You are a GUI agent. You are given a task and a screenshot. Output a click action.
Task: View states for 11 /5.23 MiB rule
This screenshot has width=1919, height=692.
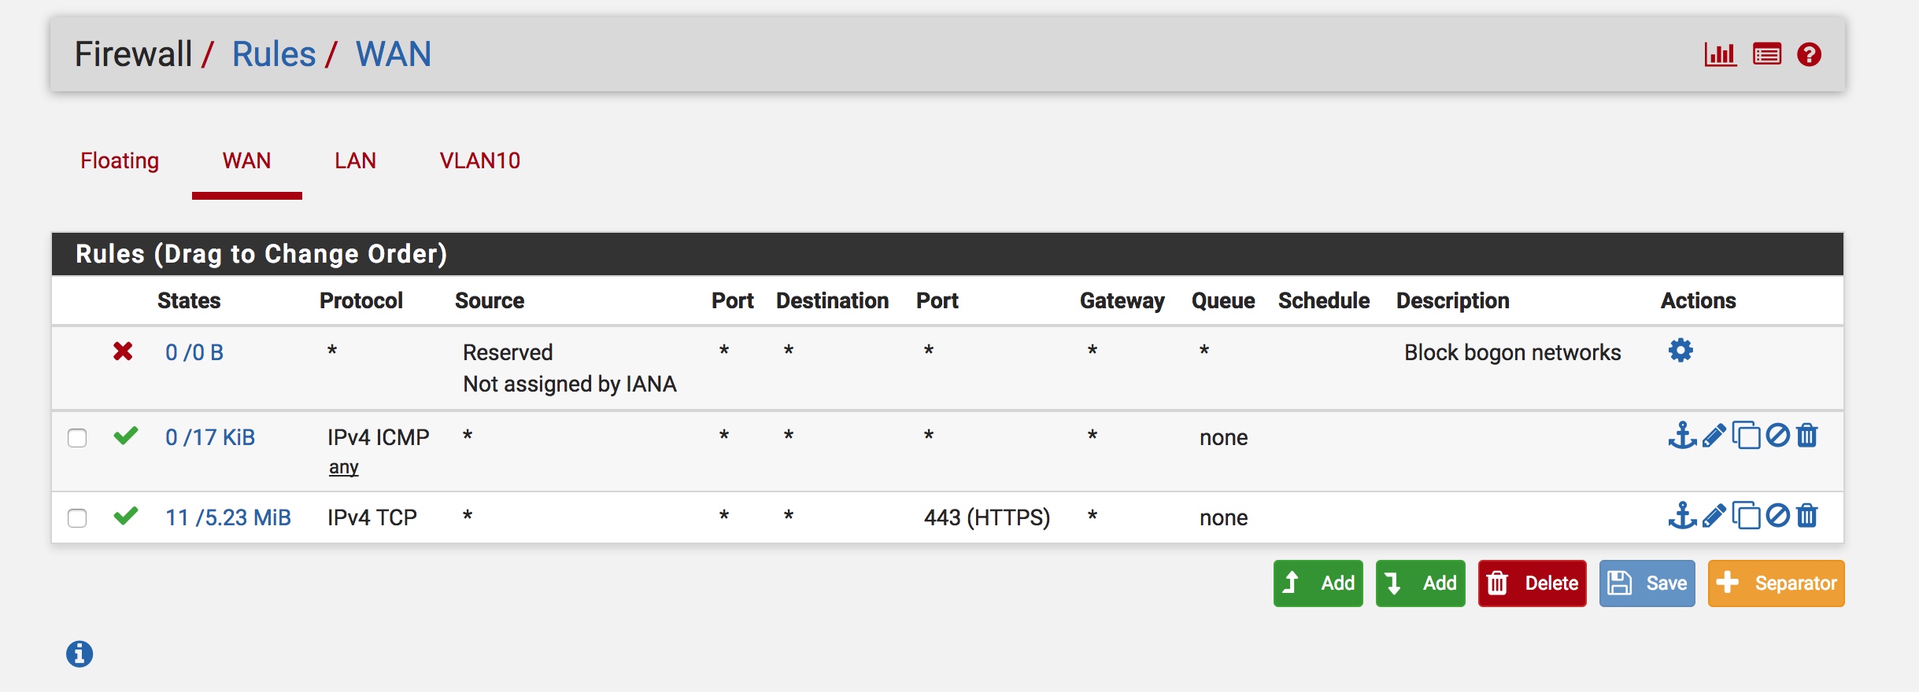tap(227, 517)
